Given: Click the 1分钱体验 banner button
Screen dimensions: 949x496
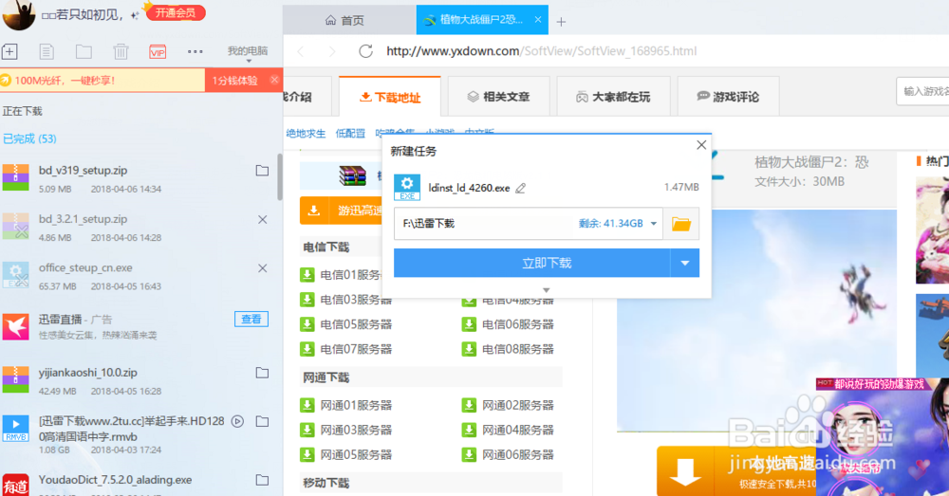Looking at the screenshot, I should point(234,81).
